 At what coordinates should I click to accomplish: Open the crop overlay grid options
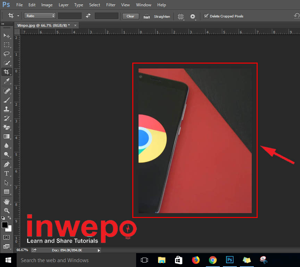coord(181,16)
